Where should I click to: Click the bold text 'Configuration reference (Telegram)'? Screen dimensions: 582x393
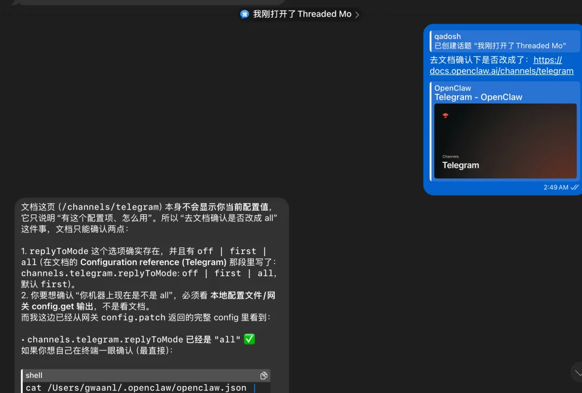tap(153, 262)
